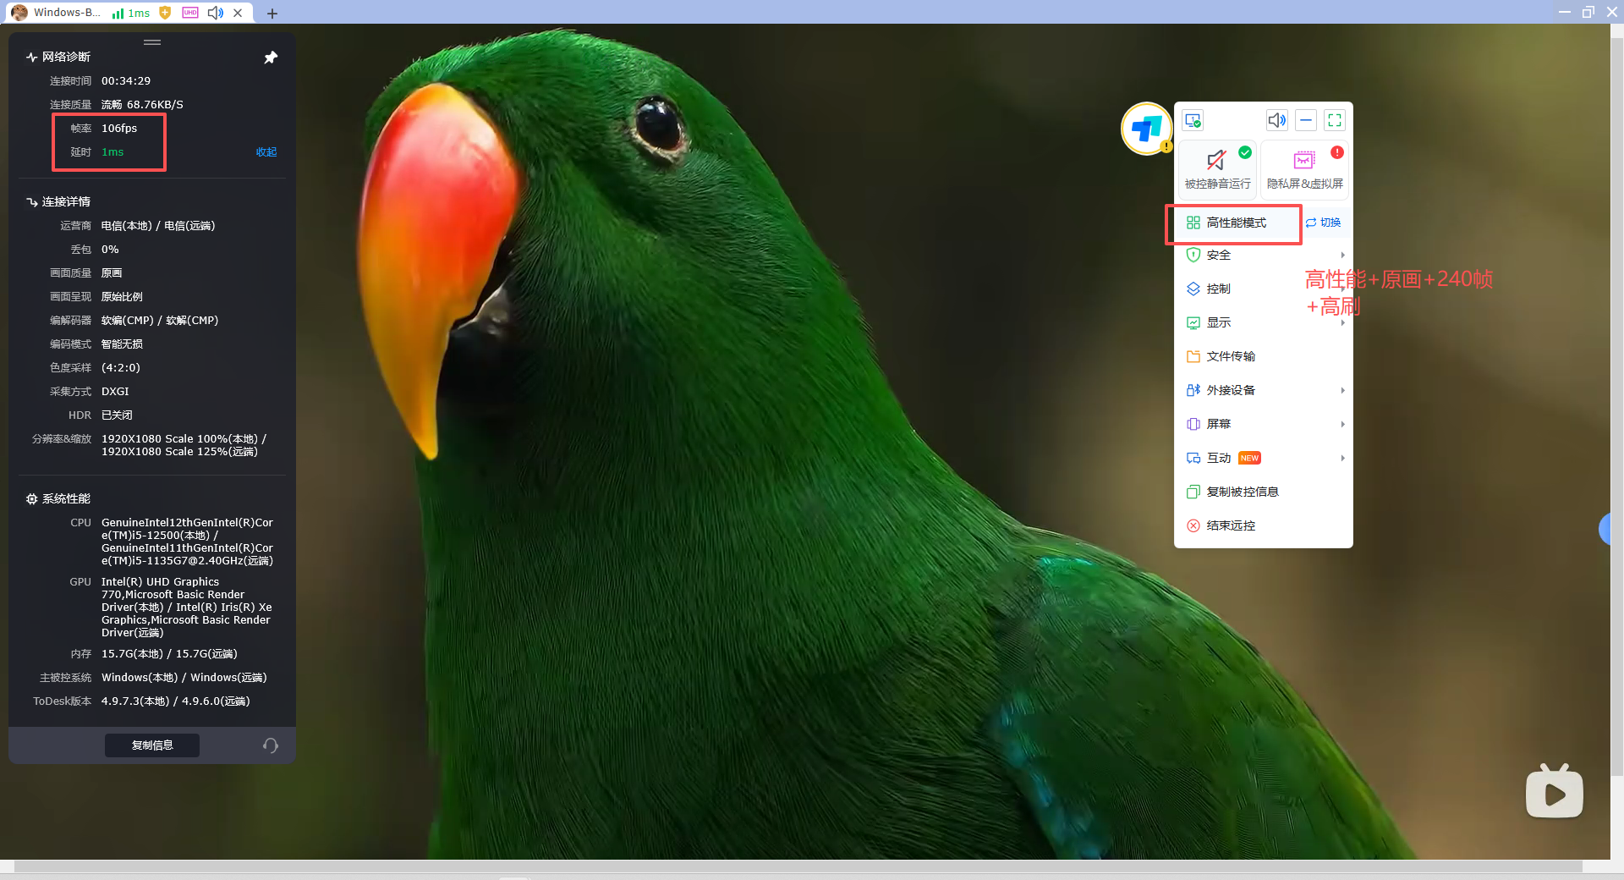The image size is (1624, 880).
Task: Click the 4.9.7.3(本地) / 4.9.6.0(远端) version value
Action: [x=176, y=701]
